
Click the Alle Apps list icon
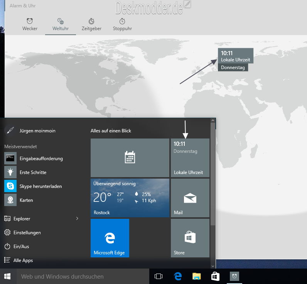pos(7,260)
